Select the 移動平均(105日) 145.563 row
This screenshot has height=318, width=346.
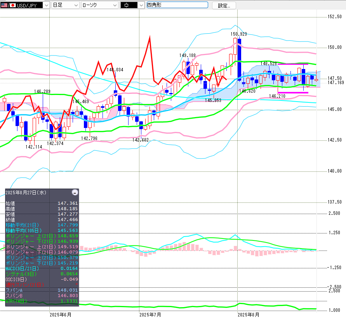pos(42,230)
